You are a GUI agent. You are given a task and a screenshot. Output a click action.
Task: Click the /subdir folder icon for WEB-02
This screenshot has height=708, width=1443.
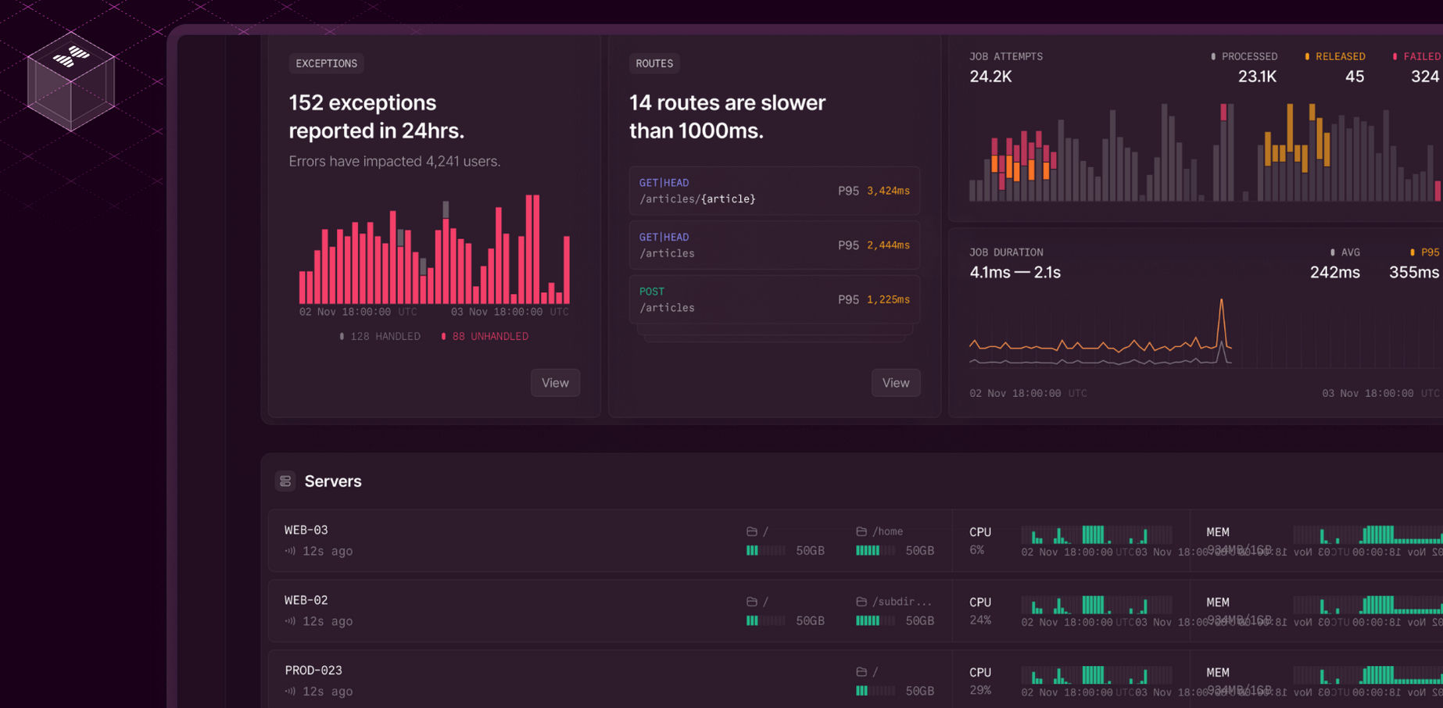861,602
